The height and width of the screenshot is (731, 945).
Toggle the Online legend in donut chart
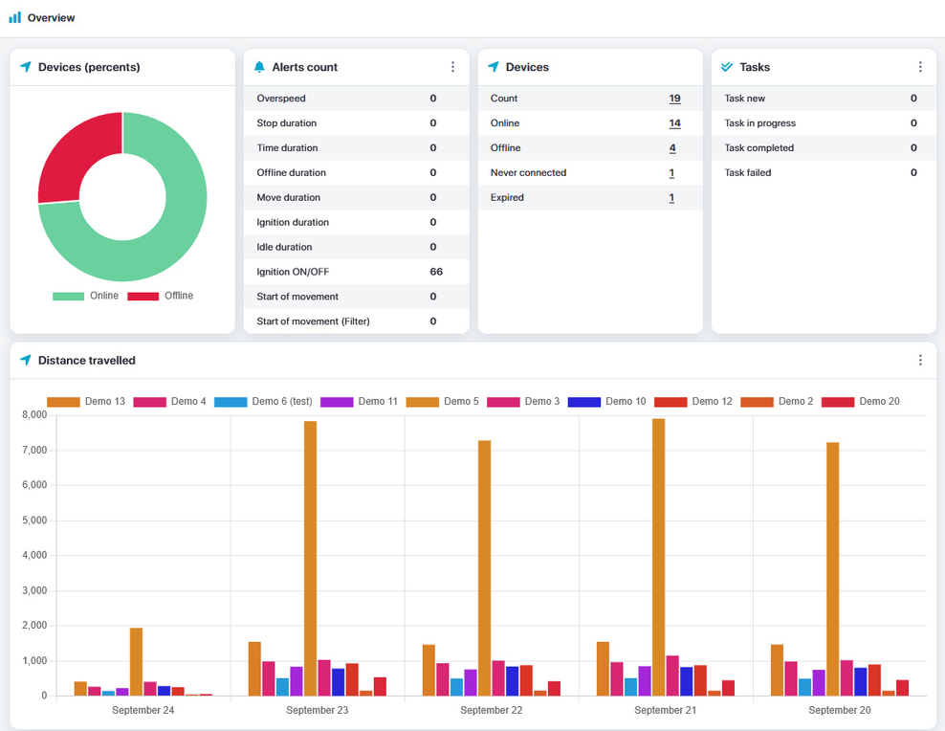pos(85,296)
